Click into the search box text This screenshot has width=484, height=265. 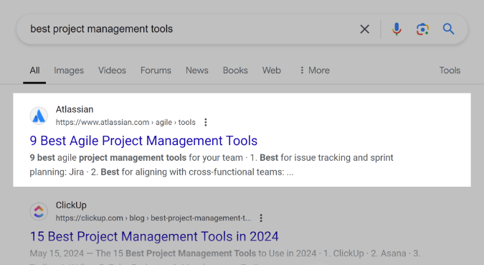pyautogui.click(x=102, y=29)
